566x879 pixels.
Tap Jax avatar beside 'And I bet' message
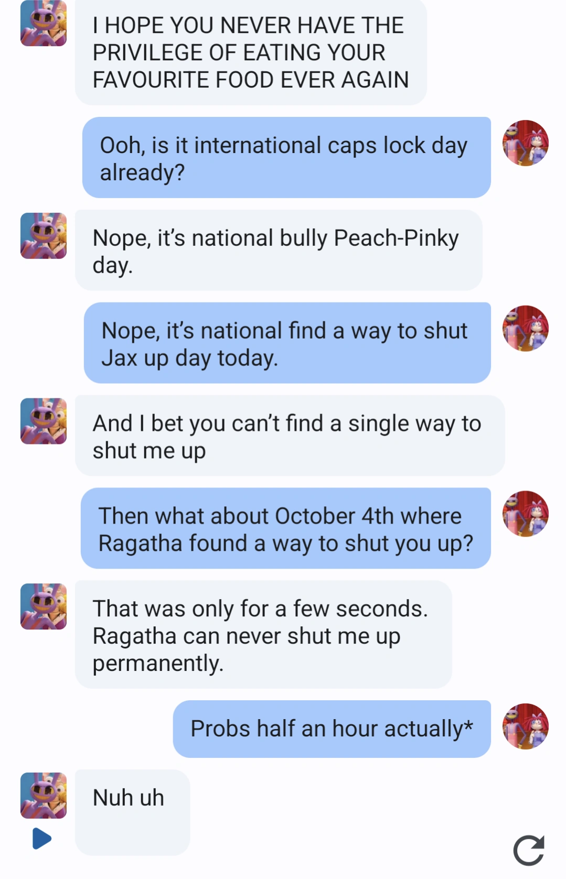(44, 421)
